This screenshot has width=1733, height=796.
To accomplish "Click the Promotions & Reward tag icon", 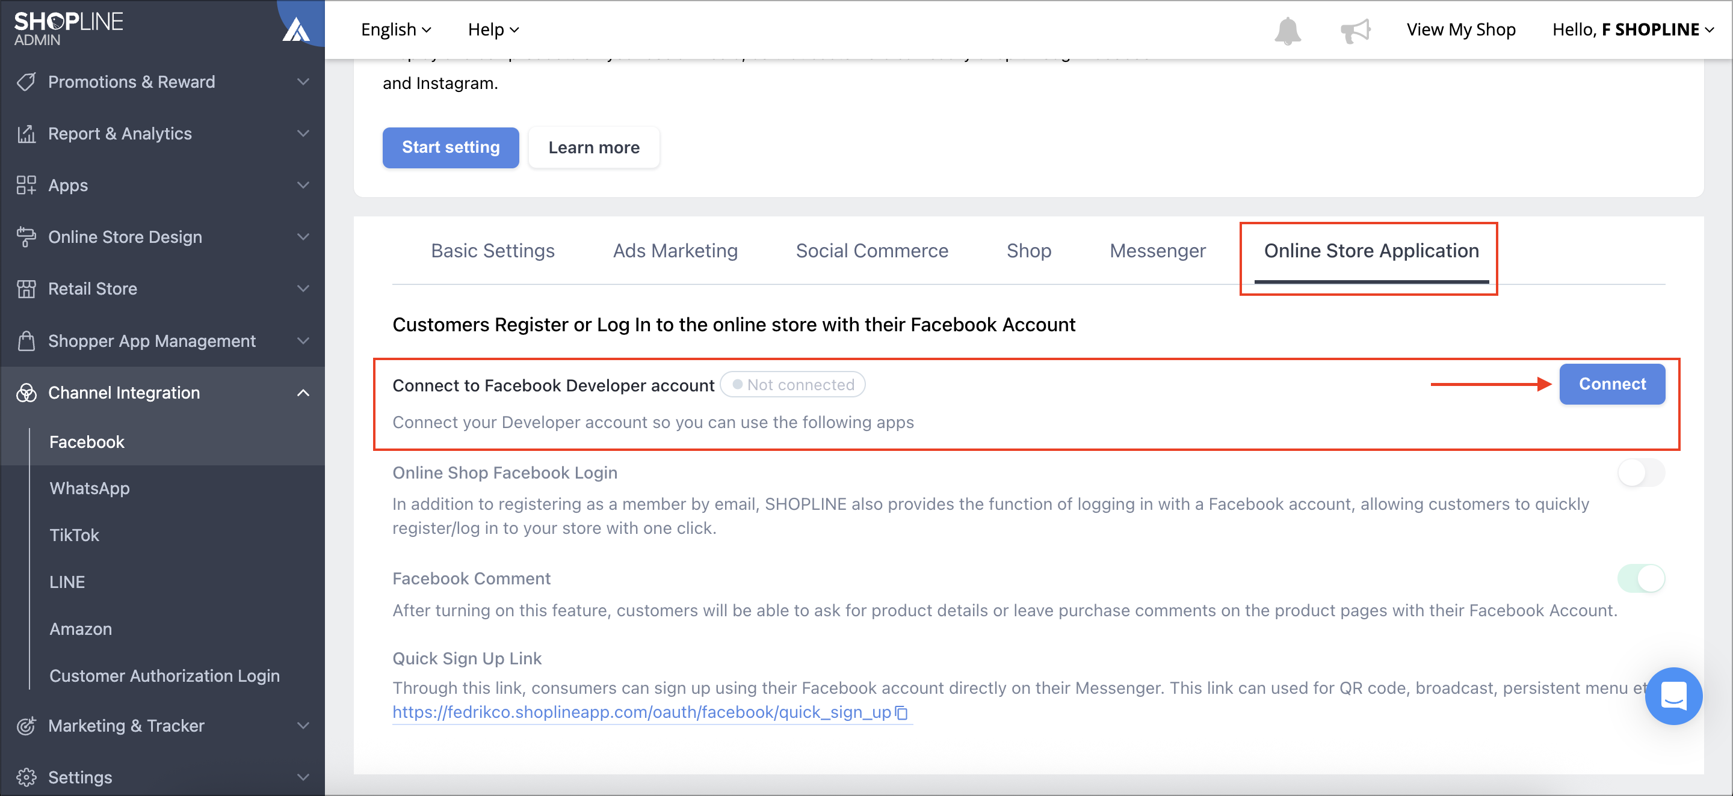I will click(x=26, y=82).
